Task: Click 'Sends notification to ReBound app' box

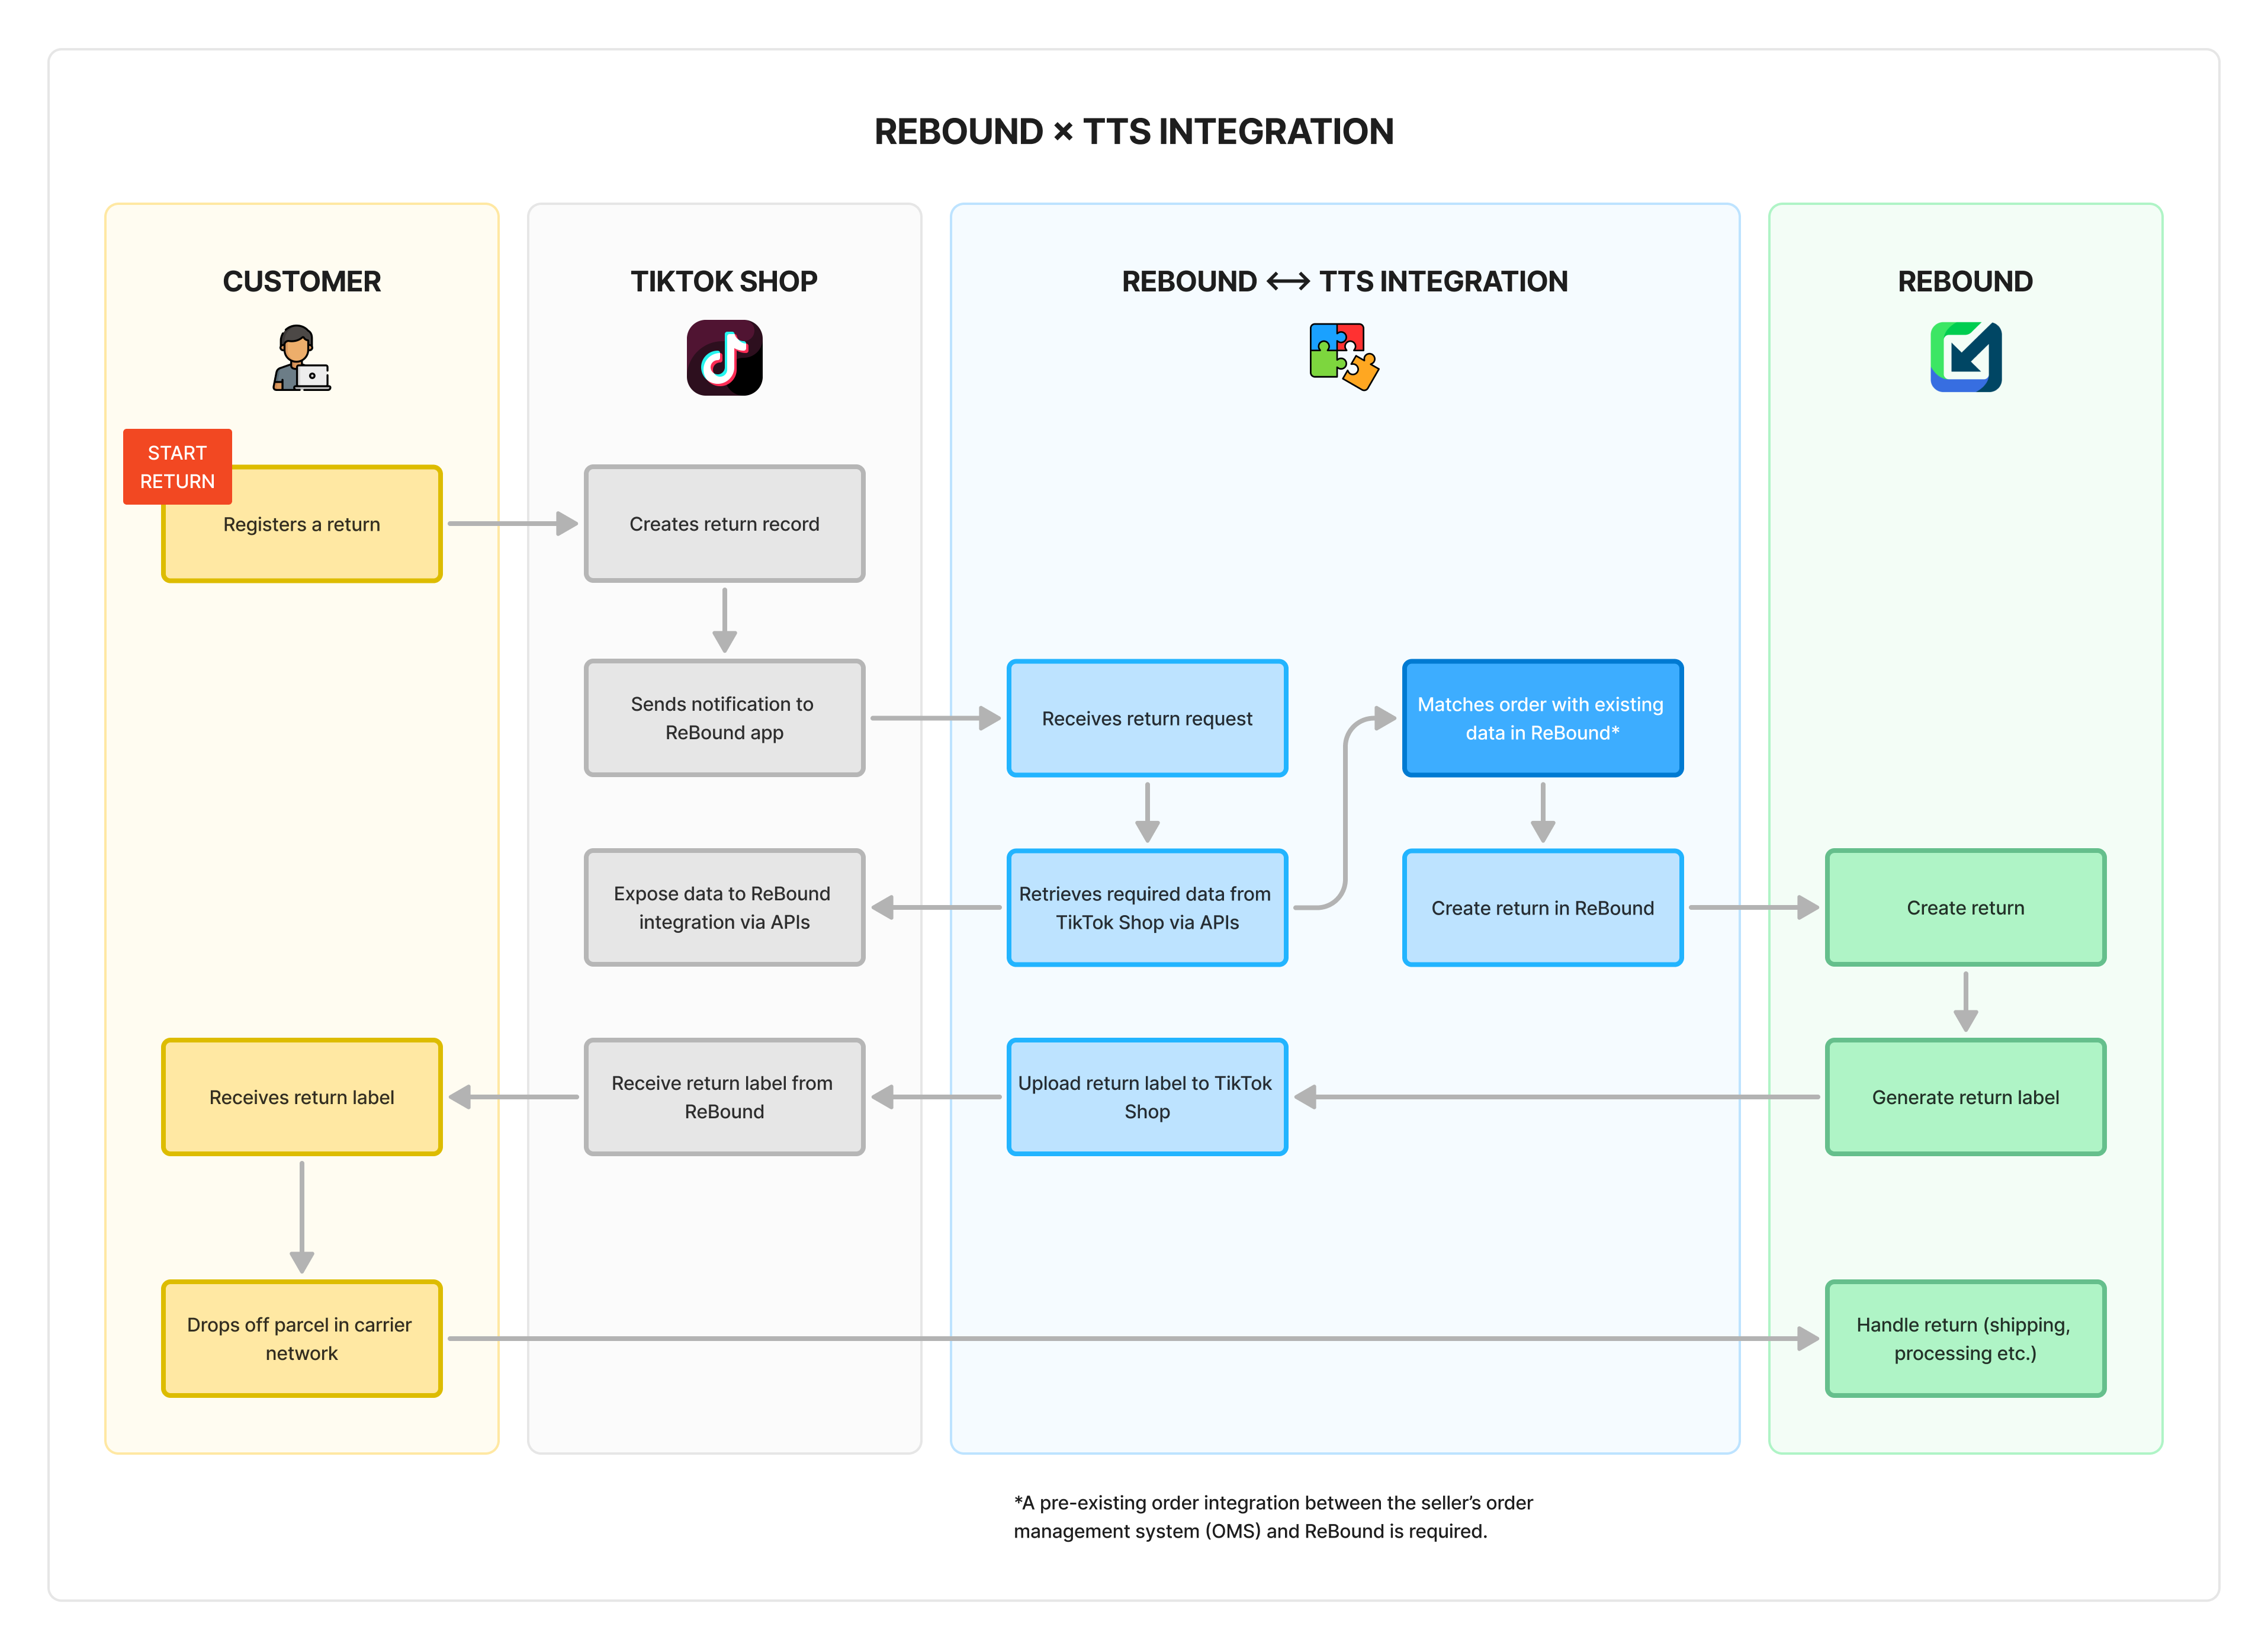Action: [724, 718]
